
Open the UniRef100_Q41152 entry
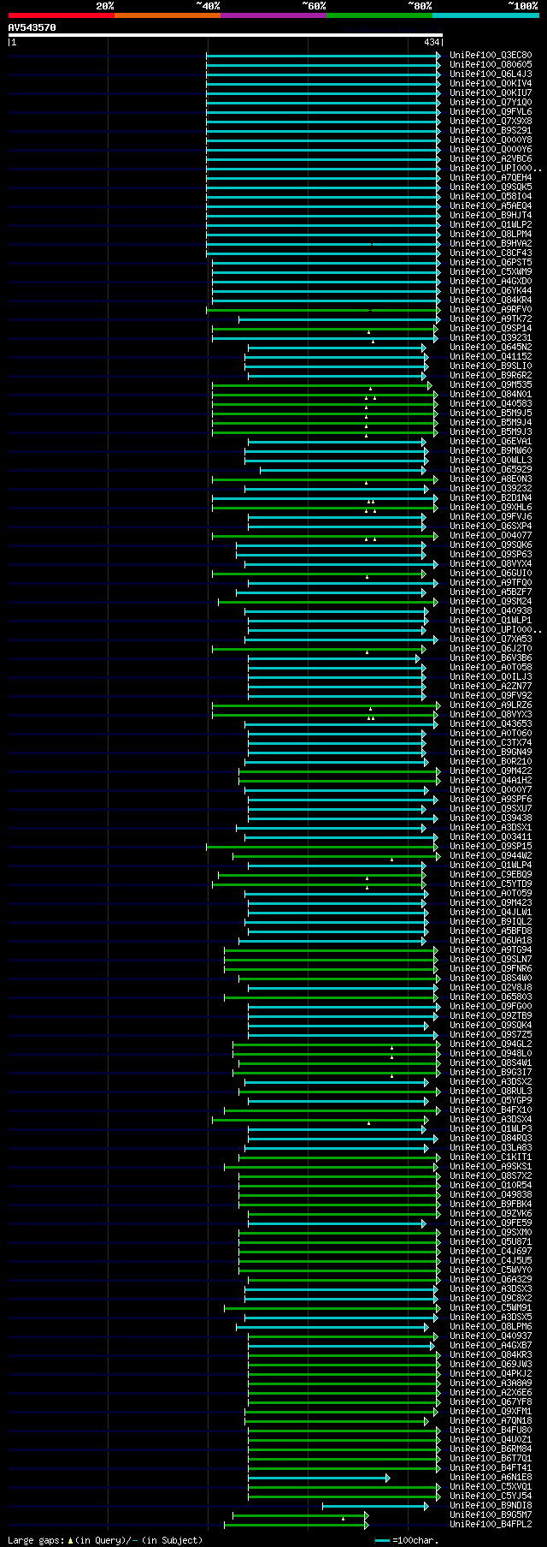(491, 357)
